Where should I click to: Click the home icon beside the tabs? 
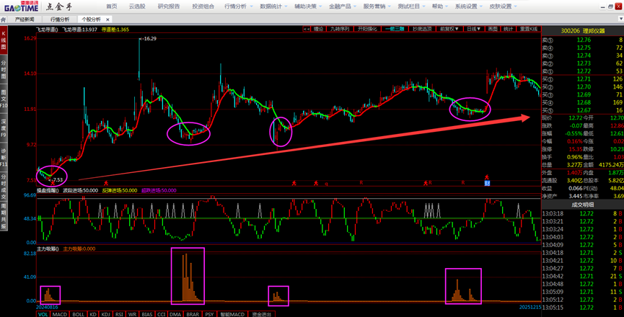pyautogui.click(x=3, y=19)
